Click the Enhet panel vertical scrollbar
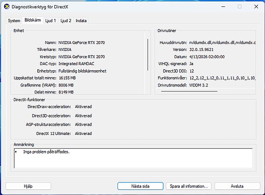The height and width of the screenshot is (195, 265). point(148,55)
